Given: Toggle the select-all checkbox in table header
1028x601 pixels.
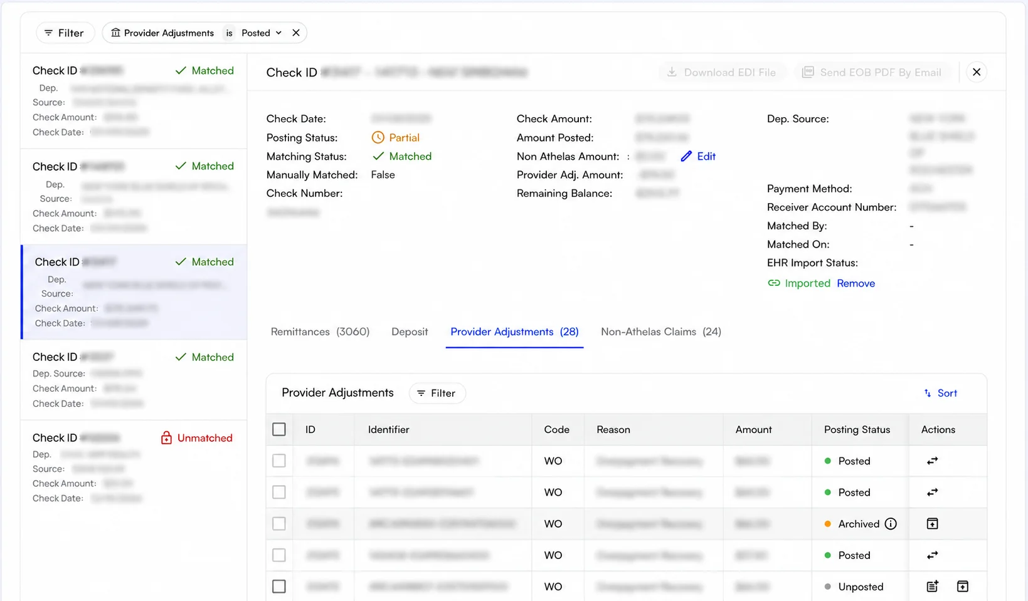Looking at the screenshot, I should coord(279,429).
